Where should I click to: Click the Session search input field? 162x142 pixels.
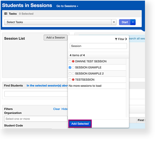[x=98, y=46]
